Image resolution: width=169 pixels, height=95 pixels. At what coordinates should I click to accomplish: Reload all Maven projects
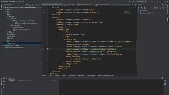pos(139,8)
